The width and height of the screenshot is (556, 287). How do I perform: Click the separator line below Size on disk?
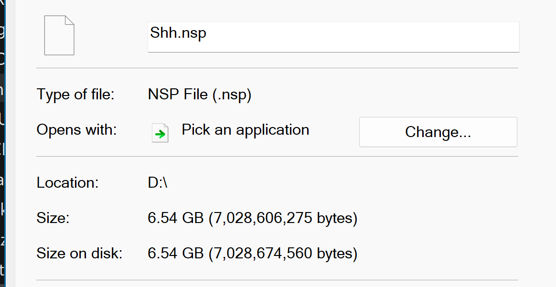[277, 280]
